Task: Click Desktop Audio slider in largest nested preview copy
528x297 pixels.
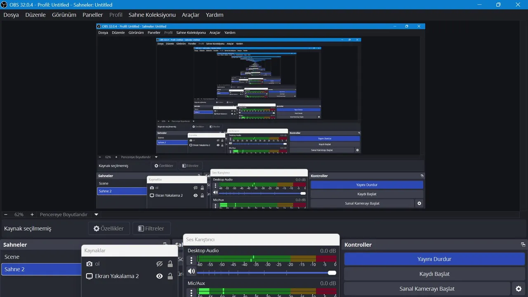Action: click(262, 193)
